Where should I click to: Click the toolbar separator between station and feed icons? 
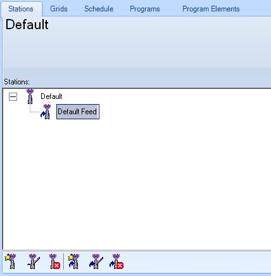63,261
